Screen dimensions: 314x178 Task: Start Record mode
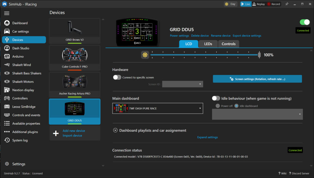coord(274,4)
